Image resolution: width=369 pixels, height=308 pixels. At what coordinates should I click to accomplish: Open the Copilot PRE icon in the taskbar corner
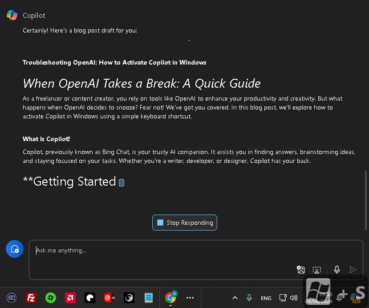[356, 298]
